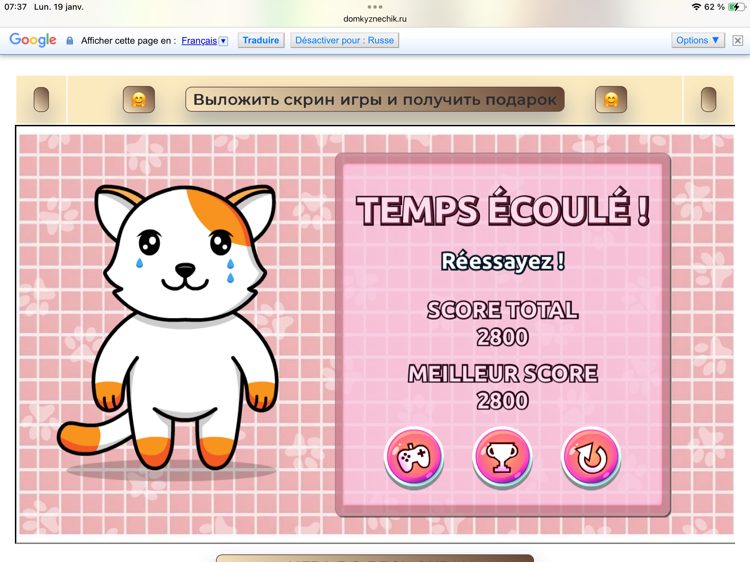Open the Français language dropdown arrow
Image resolution: width=750 pixels, height=562 pixels.
(224, 41)
